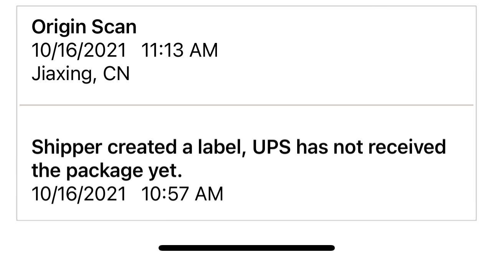The height and width of the screenshot is (260, 493).
Task: Select the 10/16/2021 Origin Scan date
Action: click(x=79, y=51)
